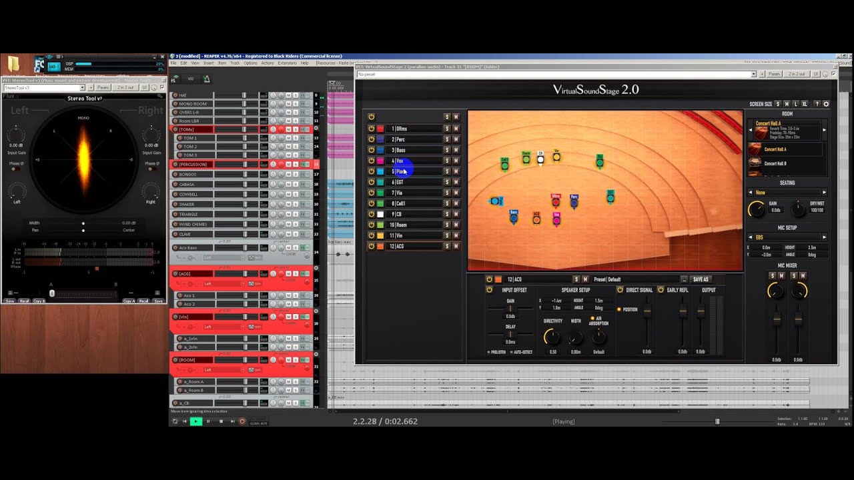The height and width of the screenshot is (480, 854).
Task: Solo the BONGOS track in REAPER
Action: pos(296,175)
